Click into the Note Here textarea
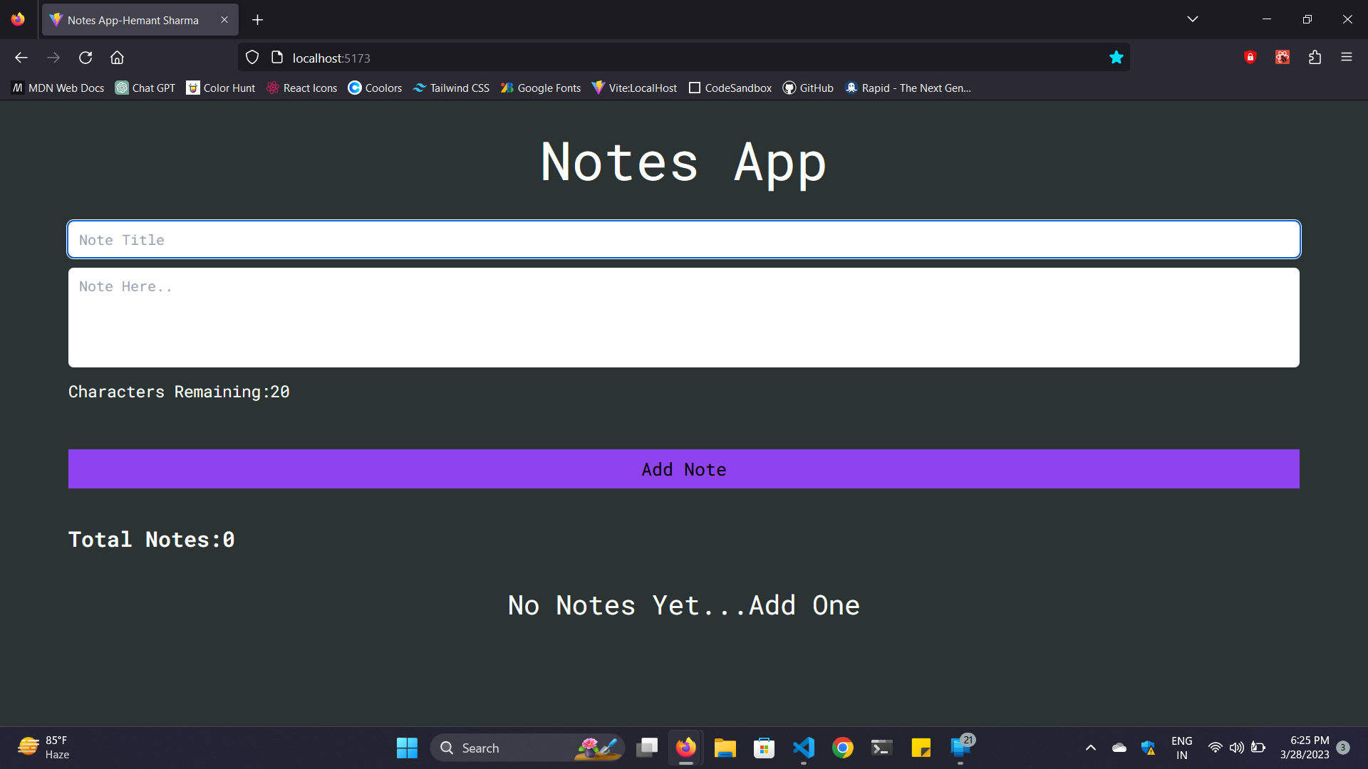The image size is (1368, 769). click(684, 318)
